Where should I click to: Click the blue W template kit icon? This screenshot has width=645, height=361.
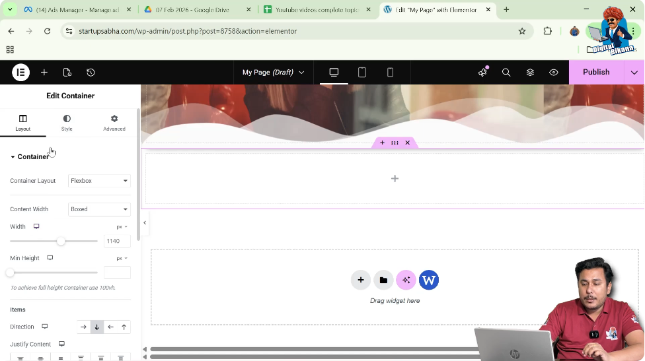pyautogui.click(x=429, y=280)
